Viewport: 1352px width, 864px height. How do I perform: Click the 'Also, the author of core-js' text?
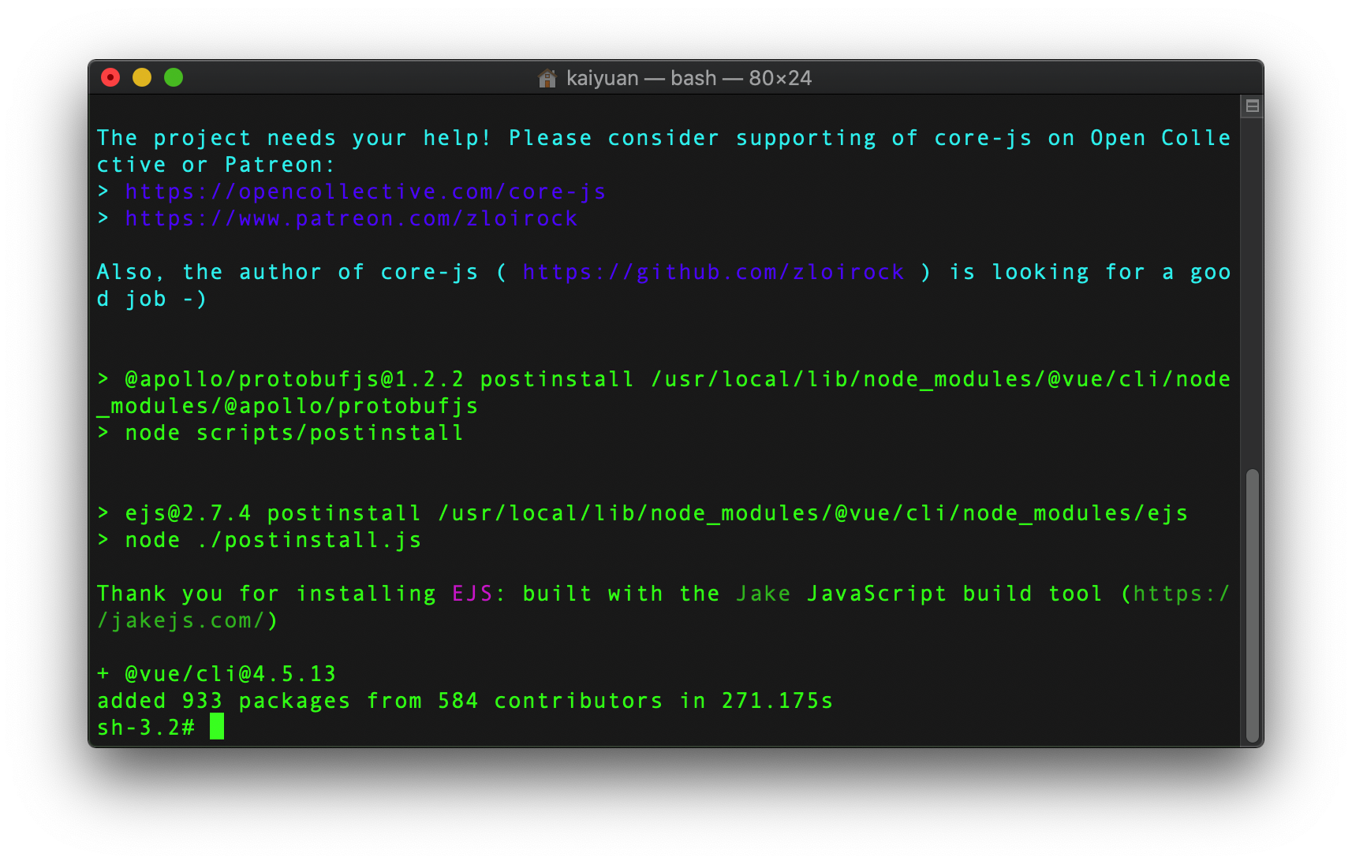pyautogui.click(x=288, y=272)
